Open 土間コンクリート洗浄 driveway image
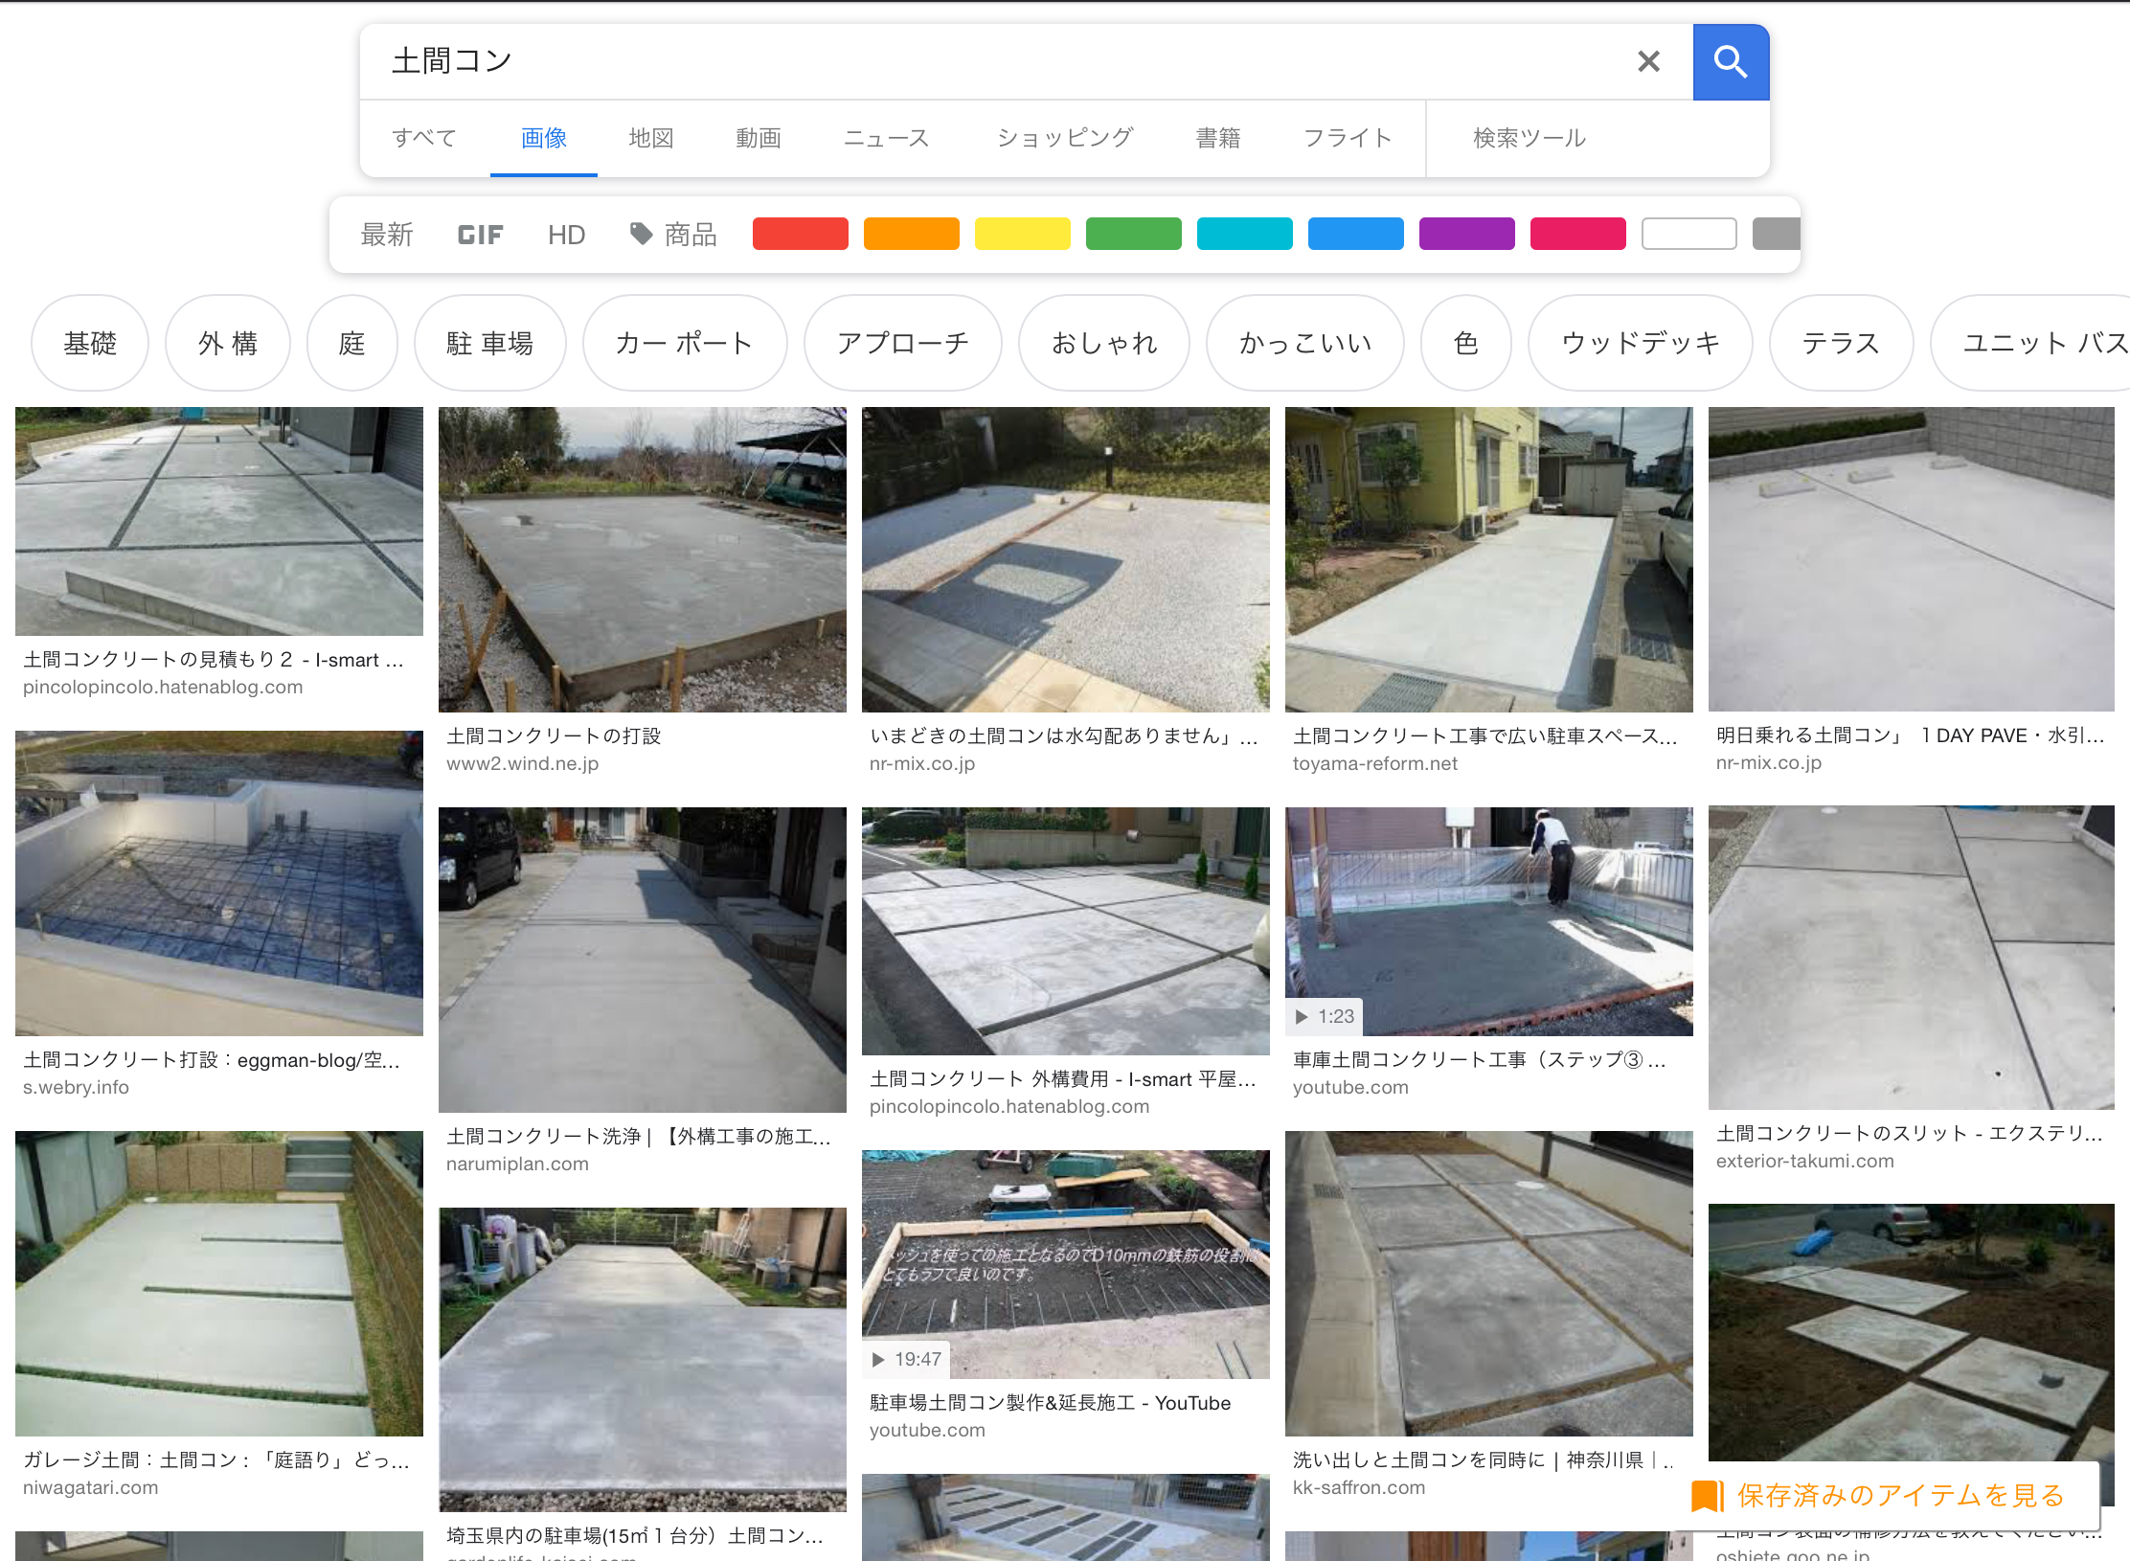 pyautogui.click(x=643, y=960)
